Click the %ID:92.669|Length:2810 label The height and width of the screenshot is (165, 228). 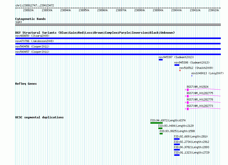(191, 136)
